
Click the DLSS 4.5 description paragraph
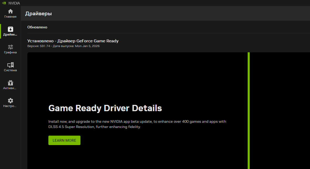pos(137,124)
